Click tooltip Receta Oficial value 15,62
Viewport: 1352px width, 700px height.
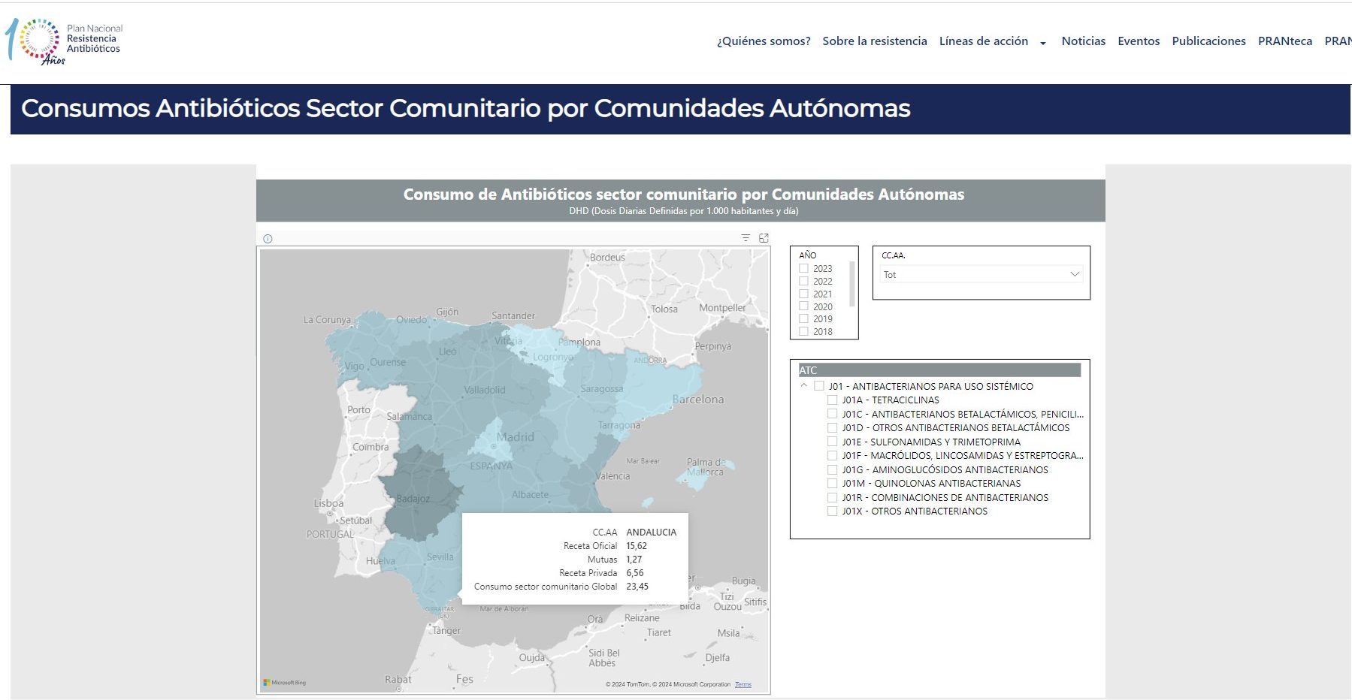click(637, 546)
